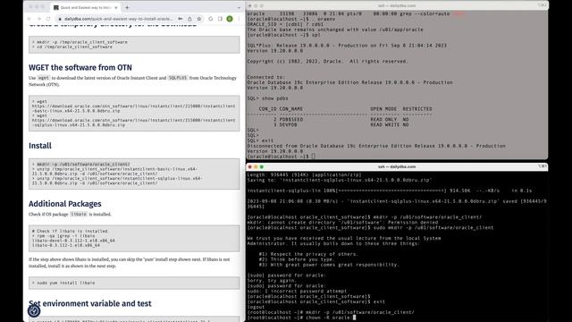Click the inline wget code label

click(x=44, y=78)
